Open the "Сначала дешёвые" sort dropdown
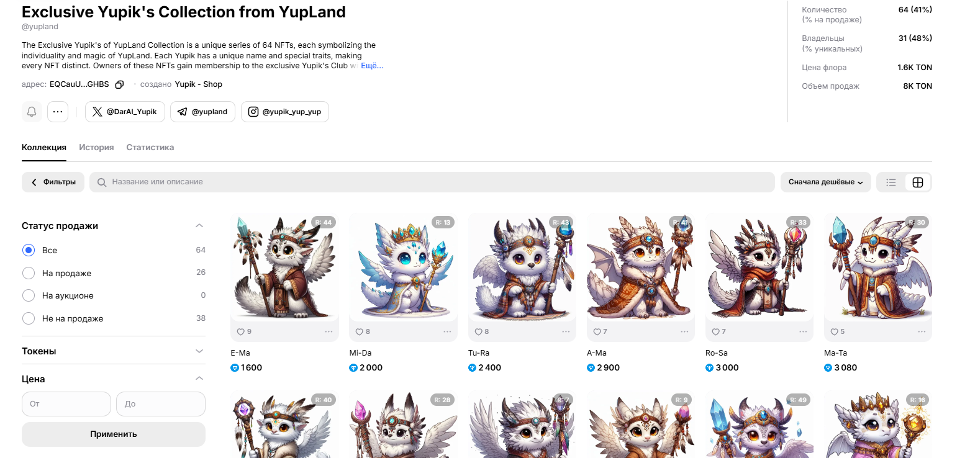The image size is (970, 458). 826,182
